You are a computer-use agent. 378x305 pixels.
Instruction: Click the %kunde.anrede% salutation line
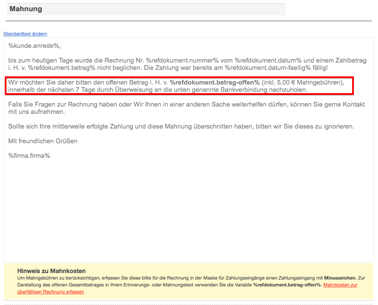[34, 46]
